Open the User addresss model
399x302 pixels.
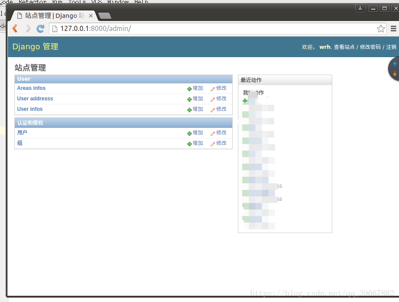point(35,99)
